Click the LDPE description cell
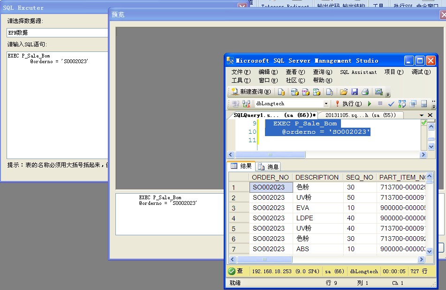 pos(318,218)
